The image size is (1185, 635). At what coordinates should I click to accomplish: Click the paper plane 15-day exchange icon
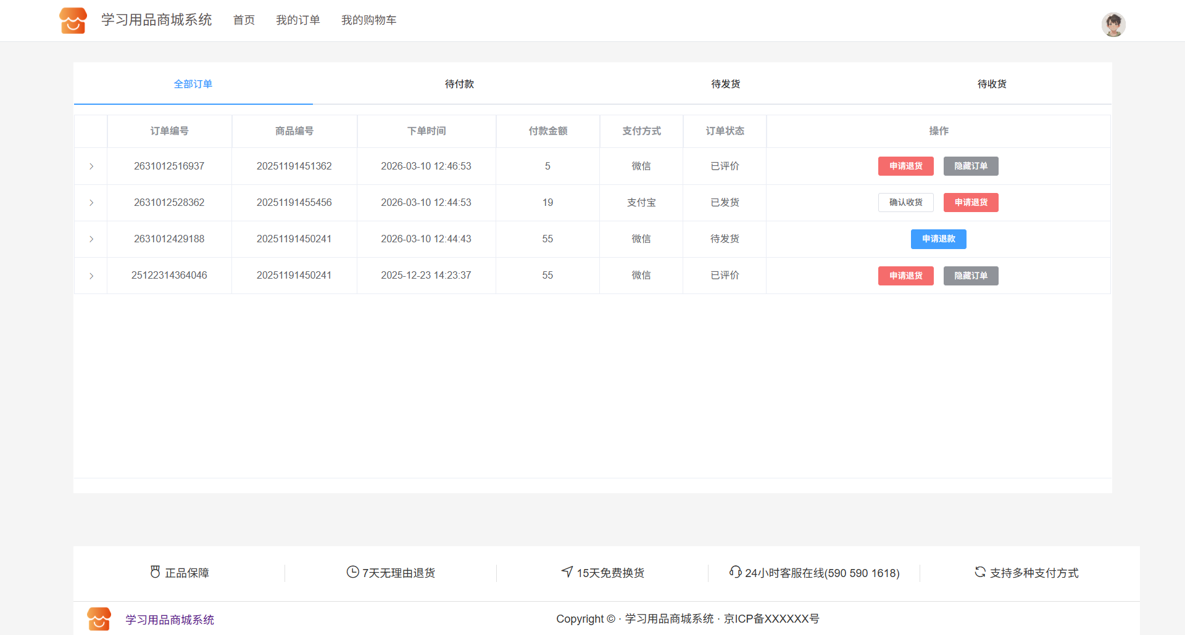(x=567, y=572)
